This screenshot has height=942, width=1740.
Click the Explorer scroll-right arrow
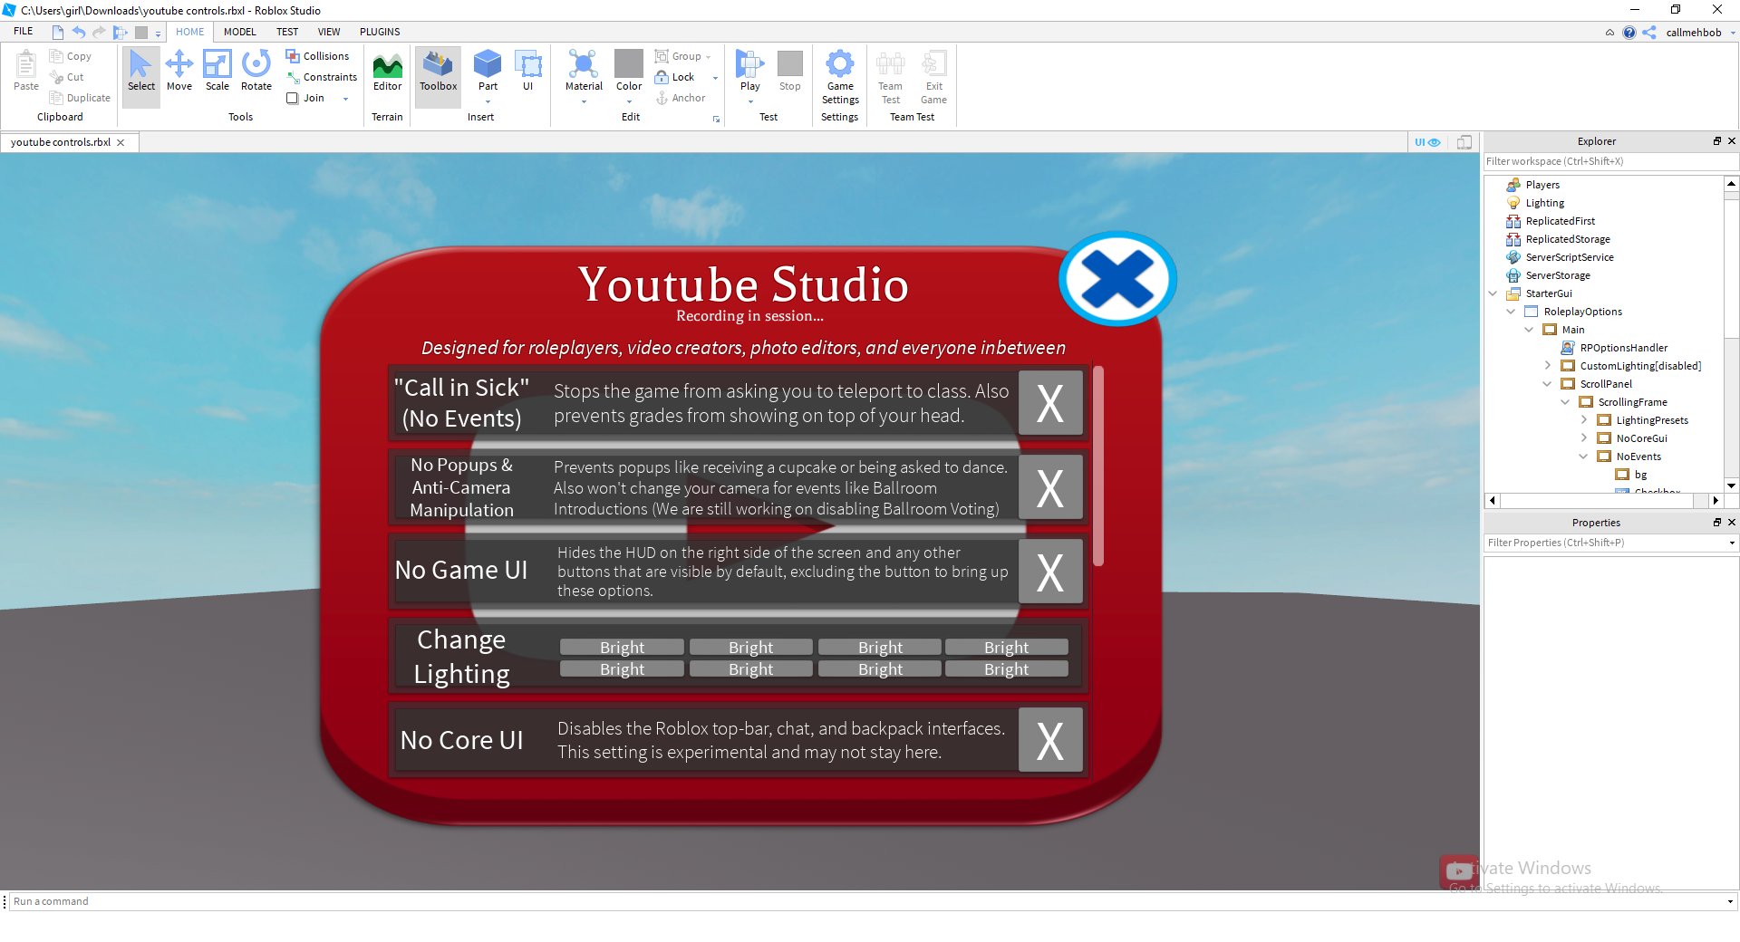tap(1715, 500)
